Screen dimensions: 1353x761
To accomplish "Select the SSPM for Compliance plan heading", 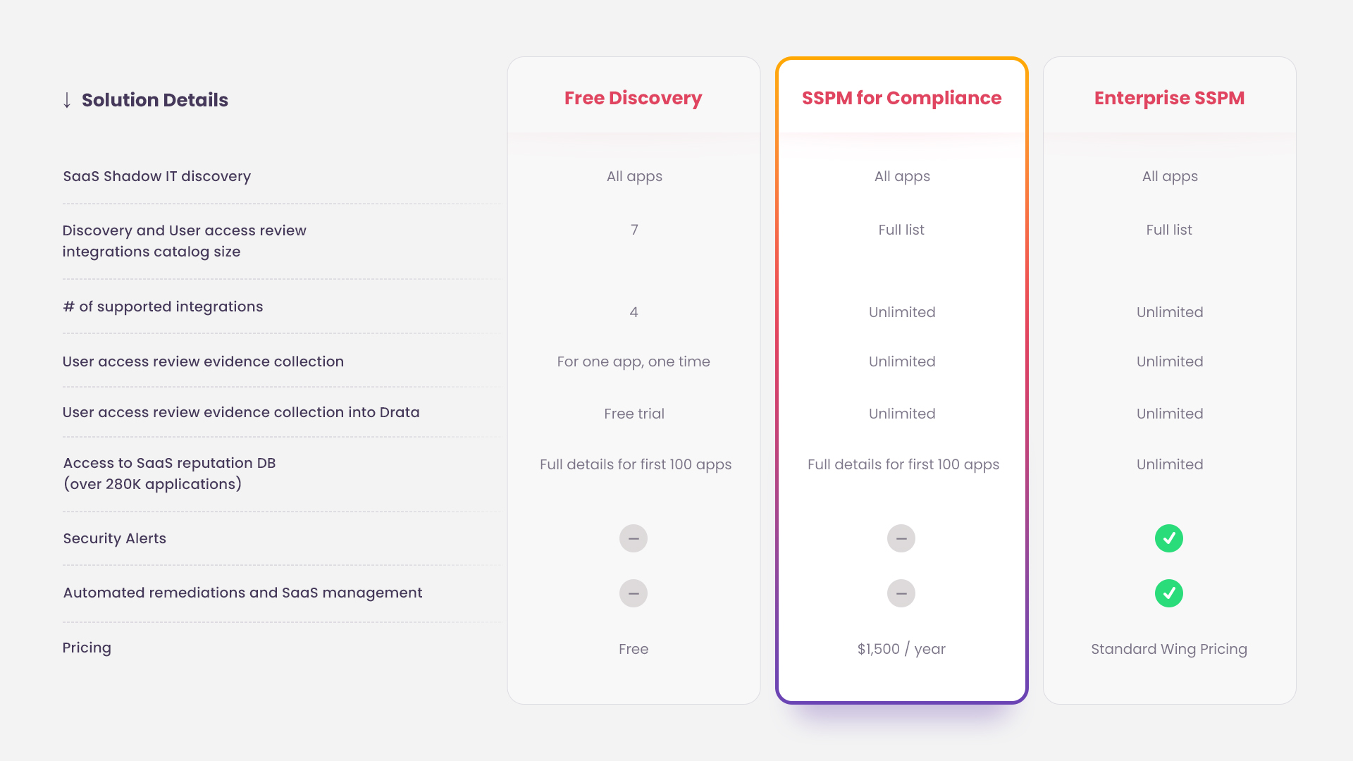I will (901, 98).
